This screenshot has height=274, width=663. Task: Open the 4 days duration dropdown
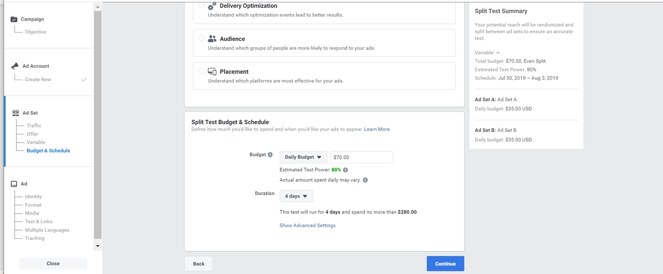pos(296,196)
